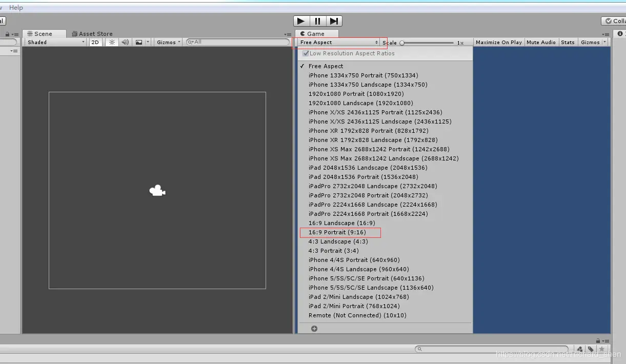Toggle Maximize On Play
This screenshot has height=364, width=626.
[x=498, y=43]
